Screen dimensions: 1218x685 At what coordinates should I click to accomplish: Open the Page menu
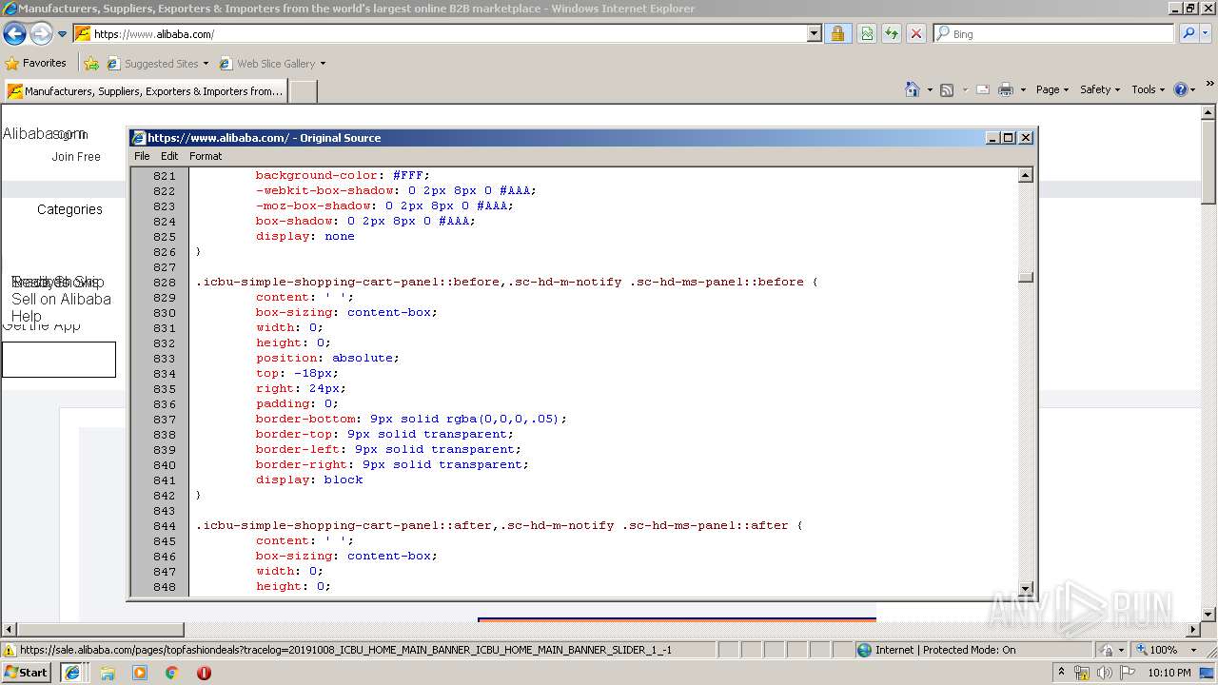click(1051, 89)
